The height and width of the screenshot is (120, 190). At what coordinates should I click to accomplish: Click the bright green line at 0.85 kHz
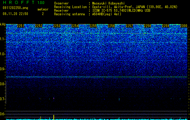click(97, 77)
